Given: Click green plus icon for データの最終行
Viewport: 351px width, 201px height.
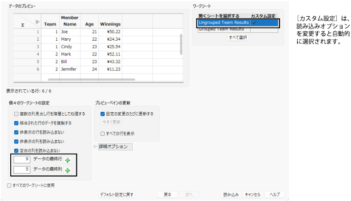Looking at the screenshot, I should 68,160.
